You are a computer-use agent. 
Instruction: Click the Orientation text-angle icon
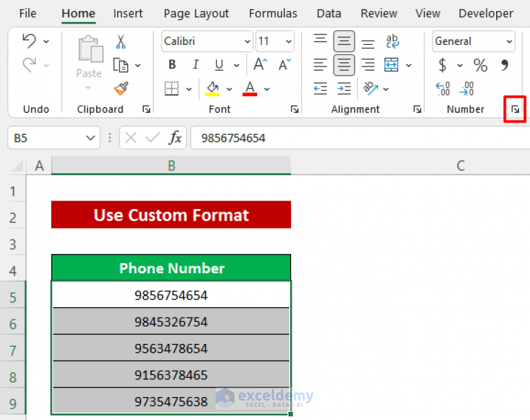pyautogui.click(x=370, y=89)
